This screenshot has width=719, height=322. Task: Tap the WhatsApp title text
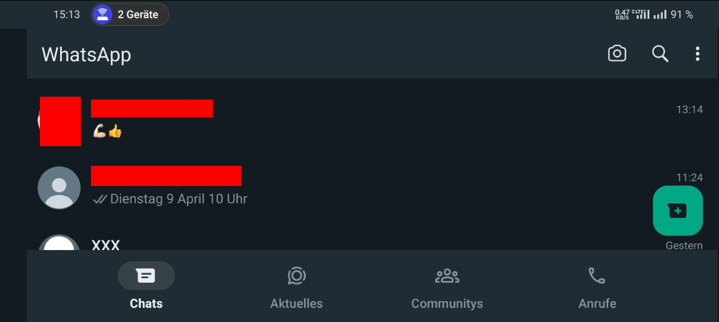(86, 55)
